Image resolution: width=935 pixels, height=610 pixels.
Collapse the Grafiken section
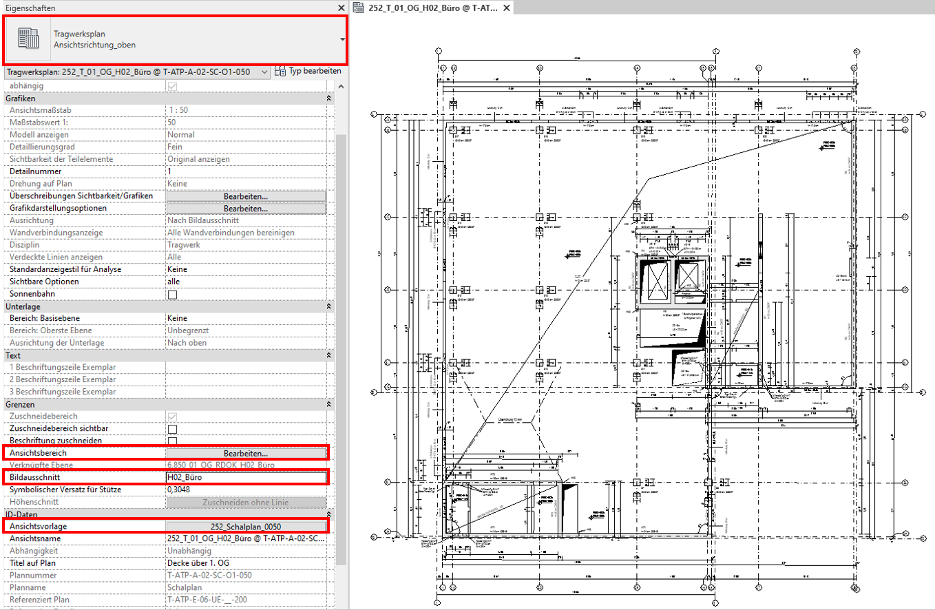coord(330,98)
